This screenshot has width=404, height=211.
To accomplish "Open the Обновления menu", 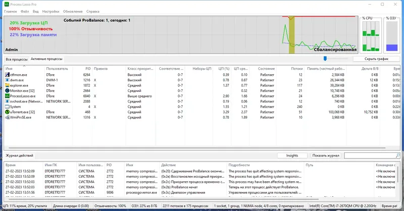I will pyautogui.click(x=73, y=11).
